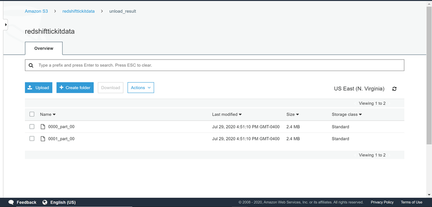Open English (US) language selector
The image size is (432, 207).
point(63,202)
